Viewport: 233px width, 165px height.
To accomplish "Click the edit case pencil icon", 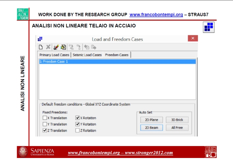I will coord(56,47).
